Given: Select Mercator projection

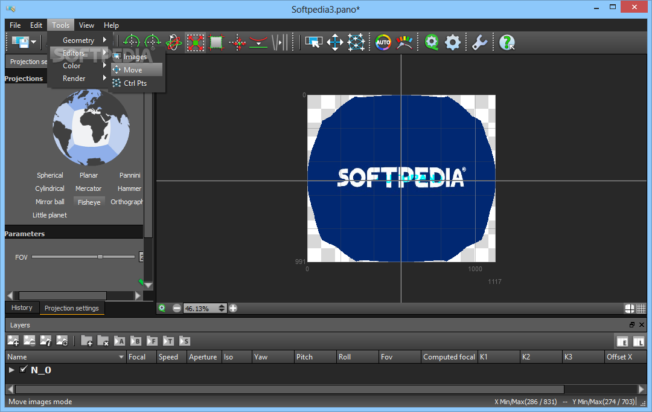Looking at the screenshot, I should 88,188.
